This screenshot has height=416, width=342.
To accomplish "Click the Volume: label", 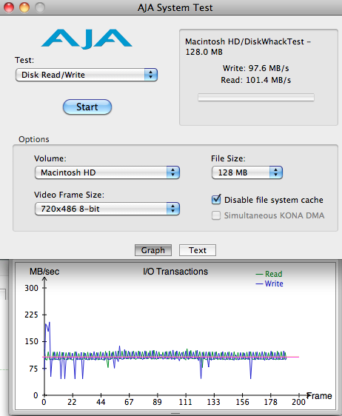I will [50, 158].
